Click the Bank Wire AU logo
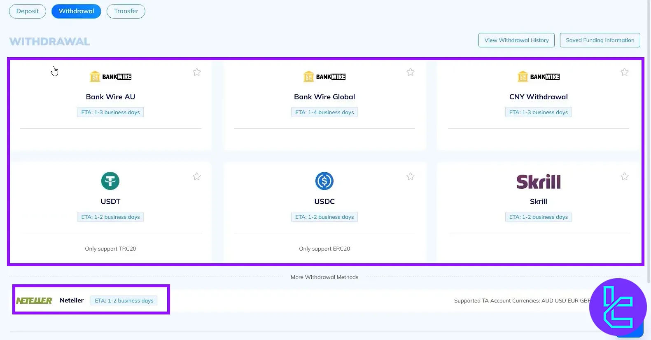Viewport: 651px width, 340px height. (110, 77)
